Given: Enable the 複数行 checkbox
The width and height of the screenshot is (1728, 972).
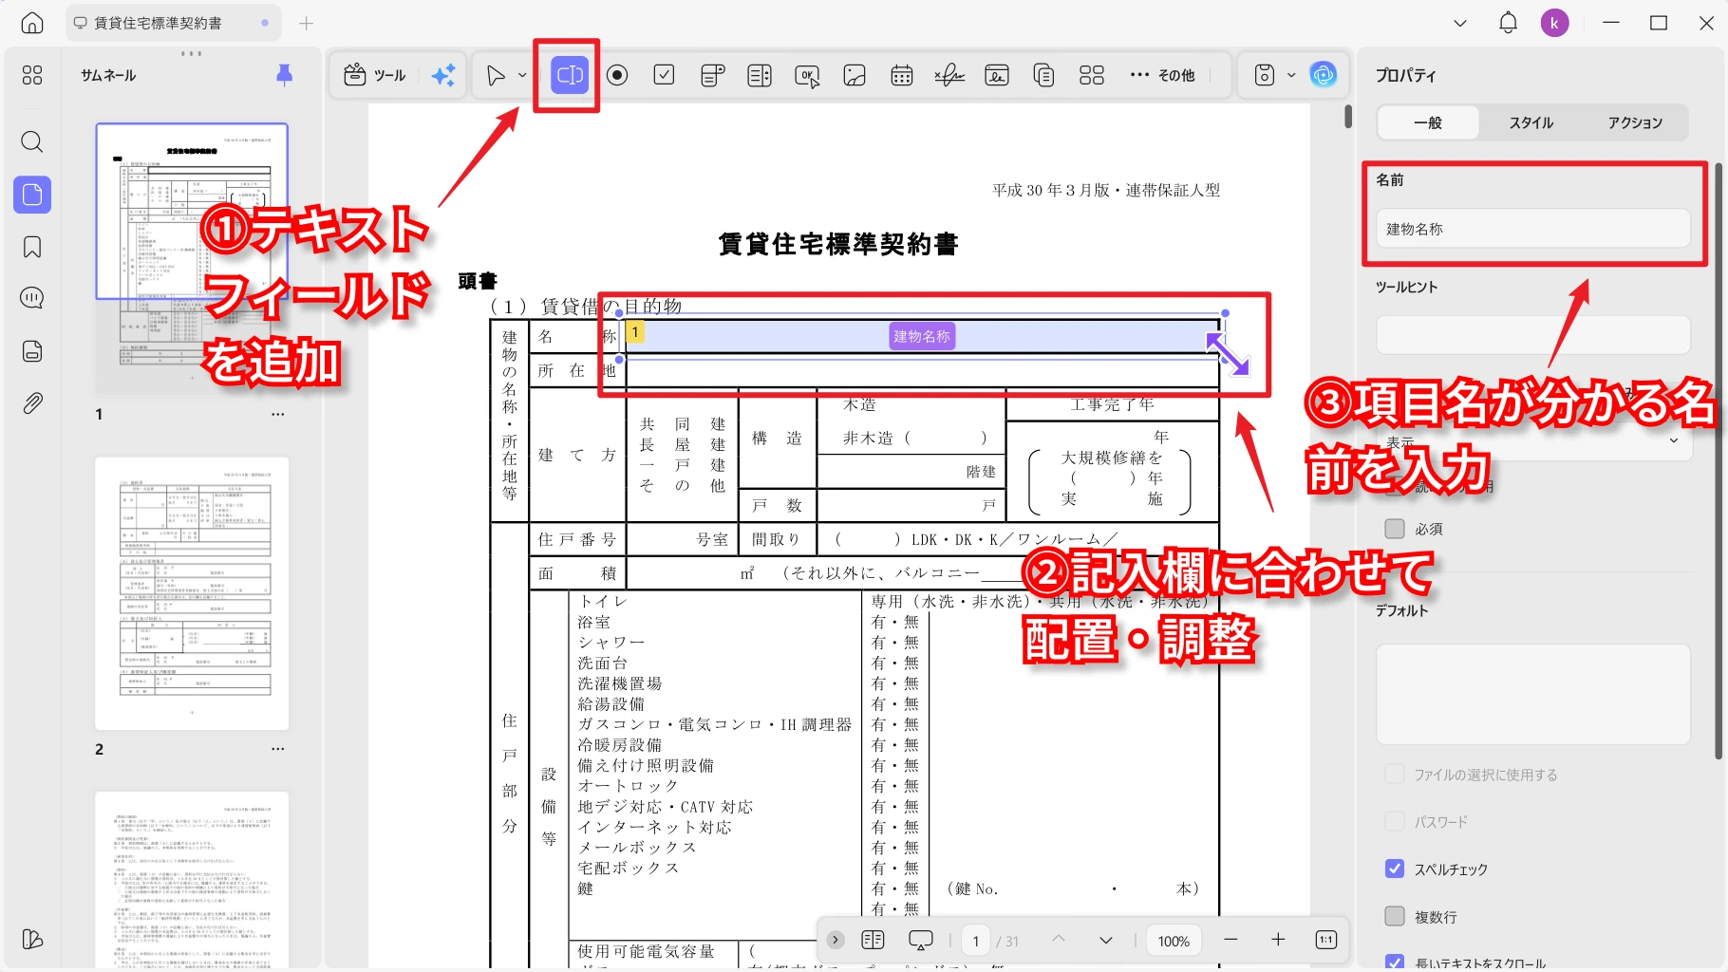Looking at the screenshot, I should tap(1395, 916).
